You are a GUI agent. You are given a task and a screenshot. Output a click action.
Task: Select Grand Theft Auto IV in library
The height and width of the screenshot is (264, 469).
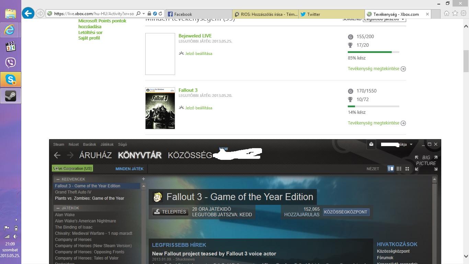pyautogui.click(x=73, y=192)
